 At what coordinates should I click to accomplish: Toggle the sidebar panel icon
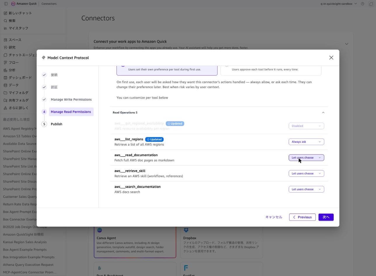click(x=6, y=4)
